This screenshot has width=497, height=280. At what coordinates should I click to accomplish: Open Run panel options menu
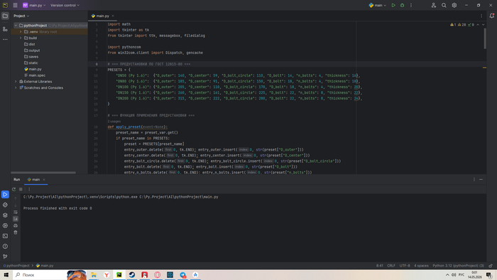474,180
